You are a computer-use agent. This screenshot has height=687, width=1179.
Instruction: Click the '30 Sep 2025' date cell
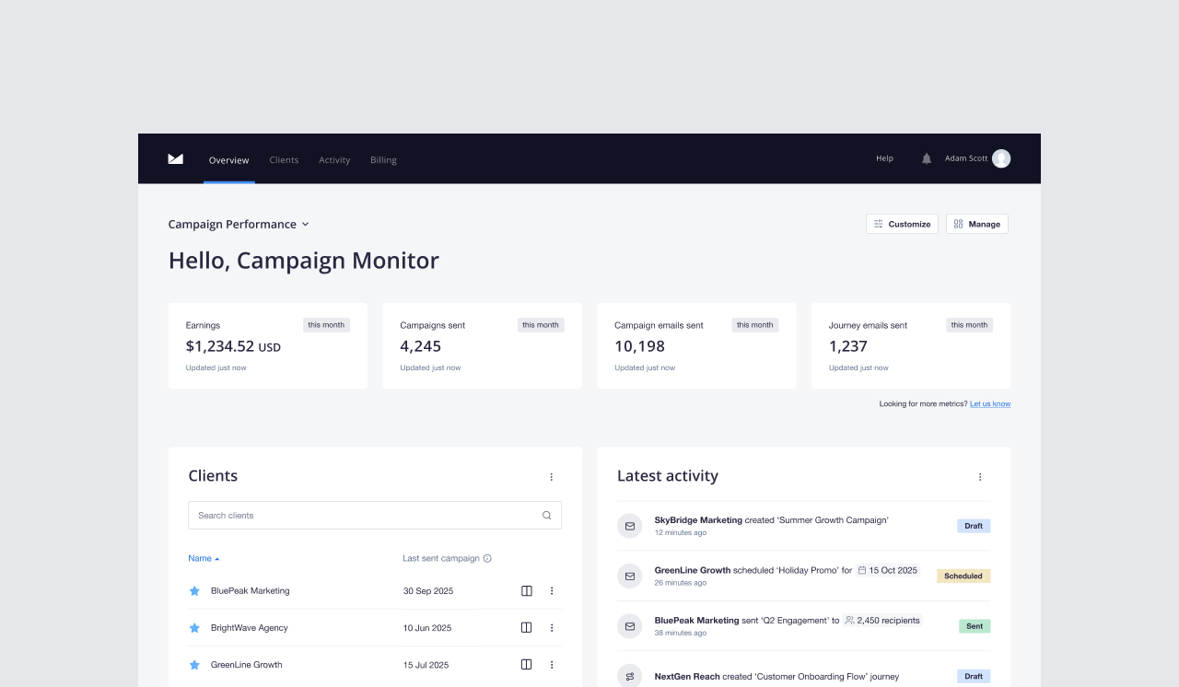(428, 591)
